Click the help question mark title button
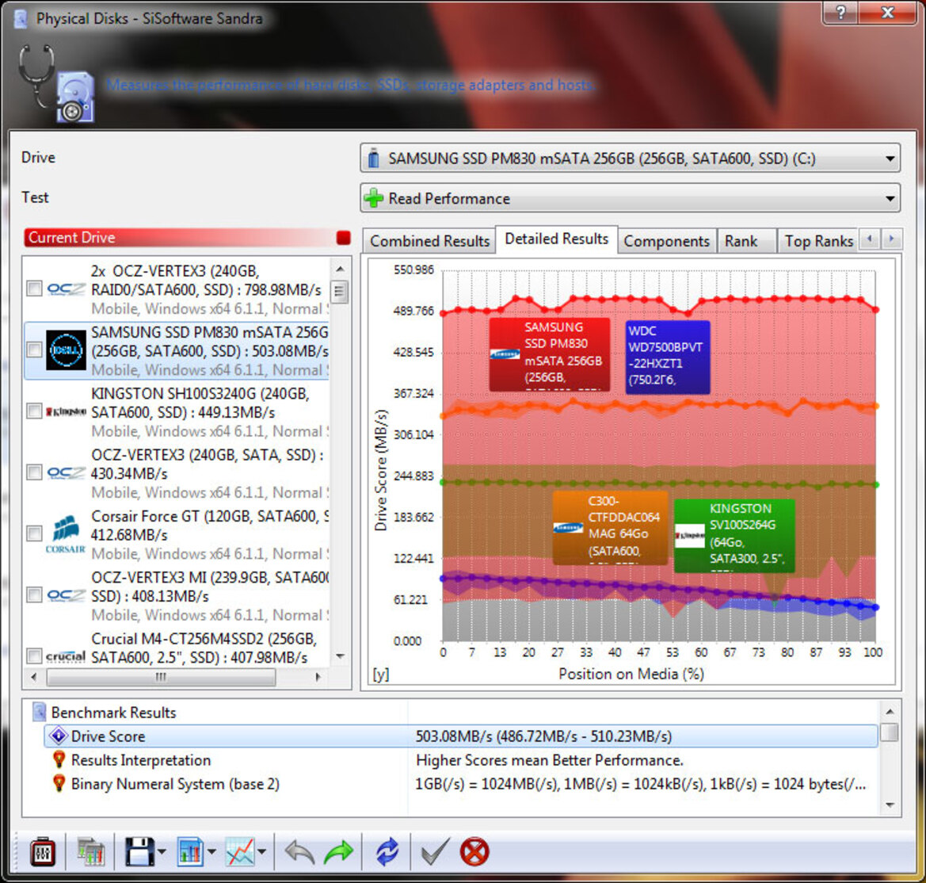This screenshot has width=926, height=883. point(840,12)
